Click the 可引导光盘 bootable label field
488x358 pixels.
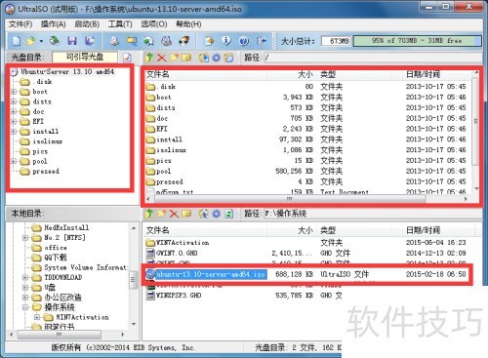(x=85, y=58)
